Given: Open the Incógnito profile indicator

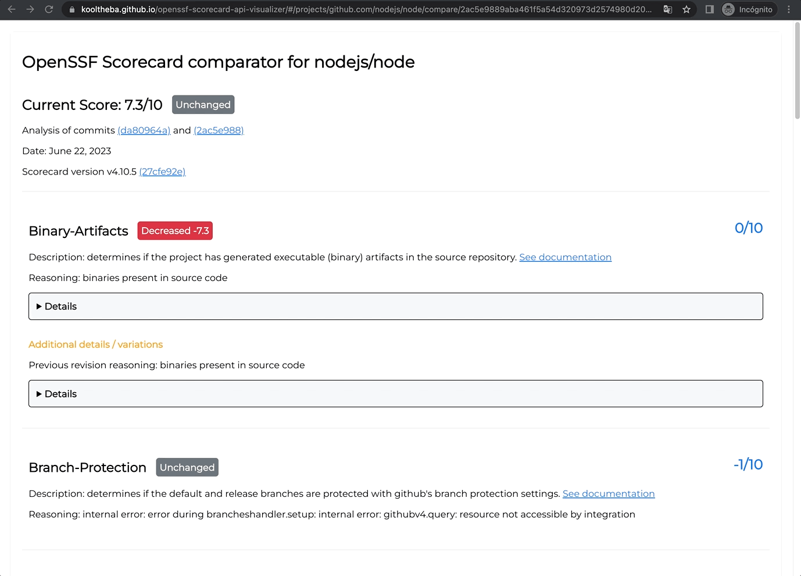Looking at the screenshot, I should click(749, 9).
